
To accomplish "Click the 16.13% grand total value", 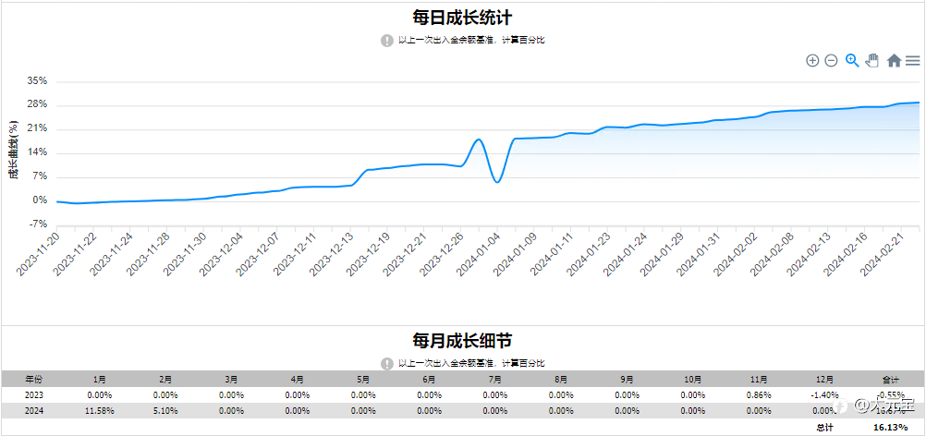I will click(890, 427).
